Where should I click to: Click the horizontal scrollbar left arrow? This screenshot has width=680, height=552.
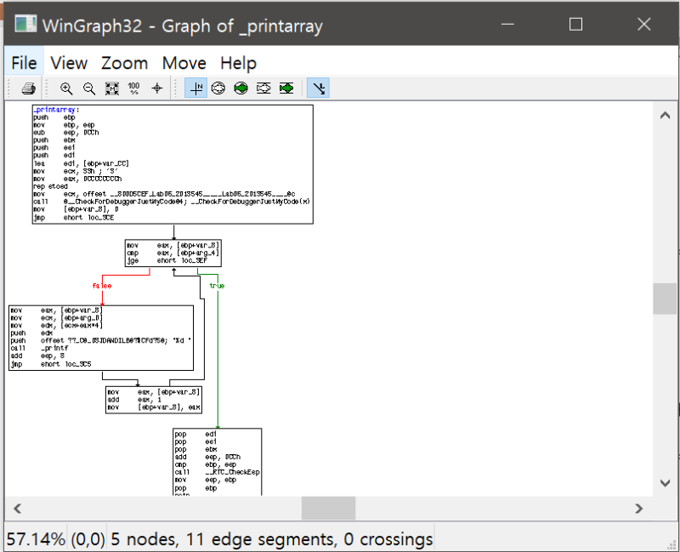point(17,508)
